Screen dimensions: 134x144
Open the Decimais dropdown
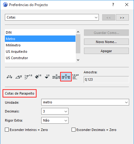pyautogui.click(x=55, y=111)
